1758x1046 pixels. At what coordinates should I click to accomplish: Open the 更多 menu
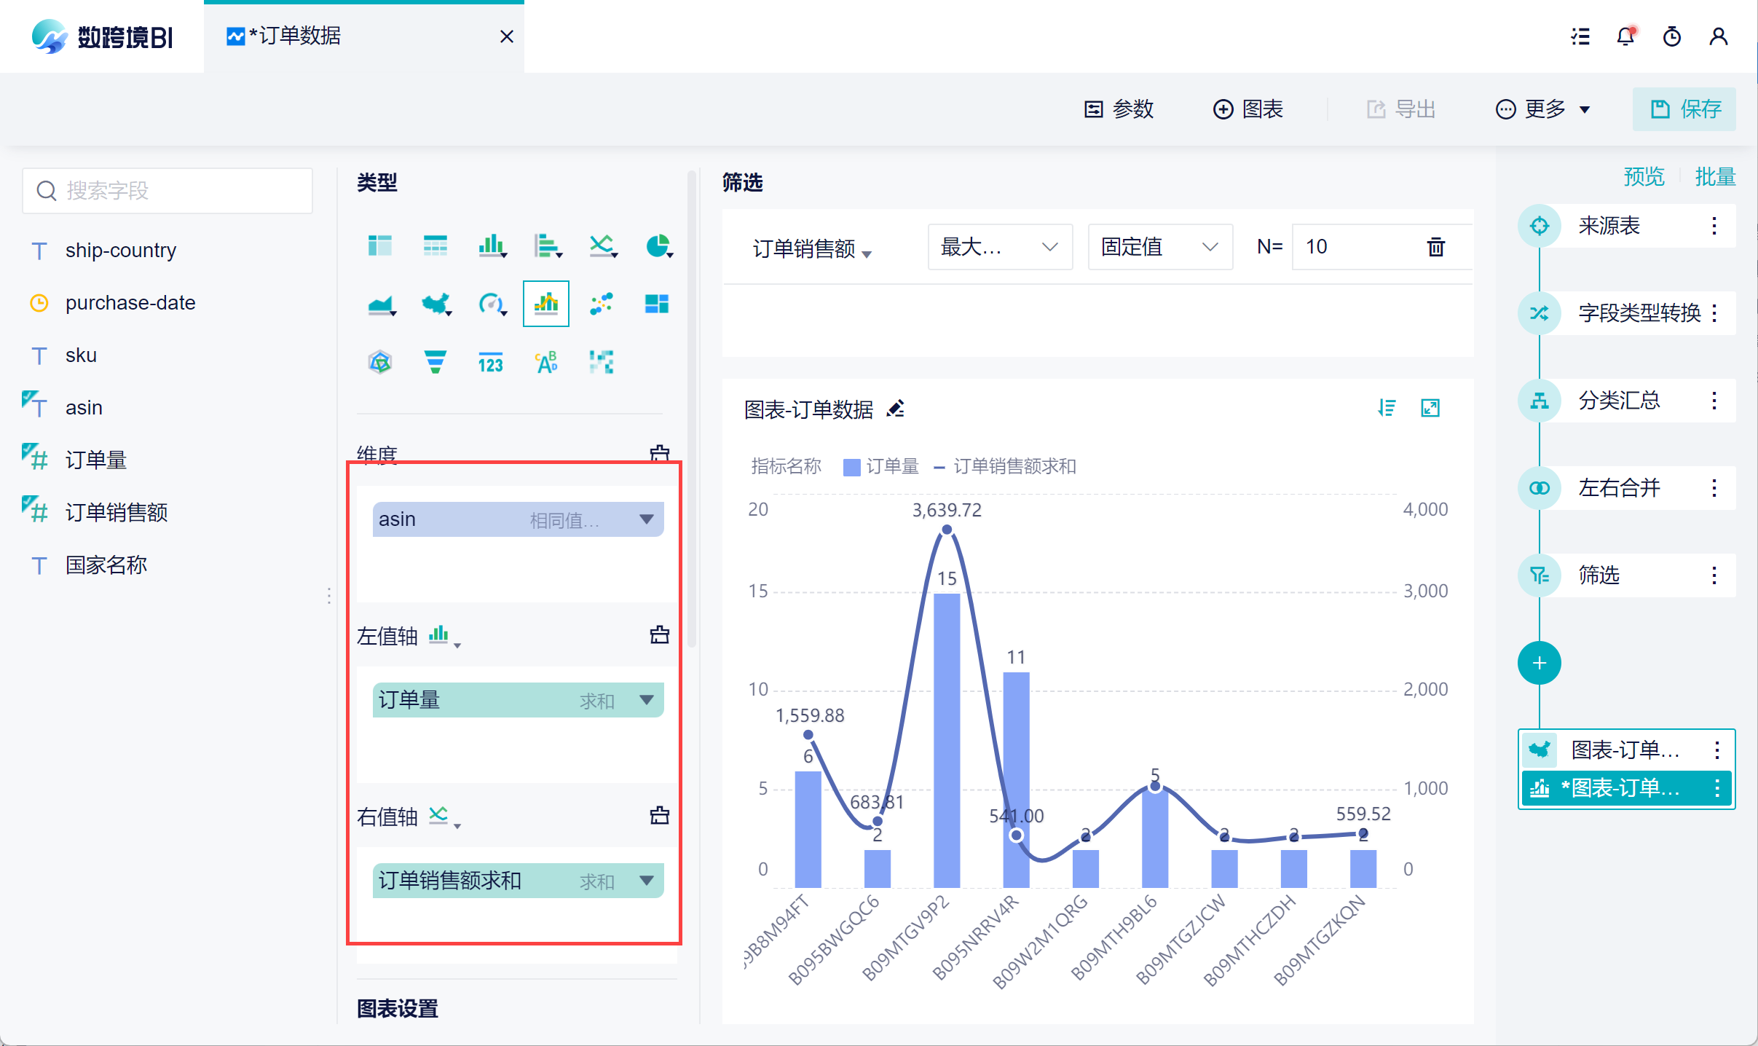1542,109
